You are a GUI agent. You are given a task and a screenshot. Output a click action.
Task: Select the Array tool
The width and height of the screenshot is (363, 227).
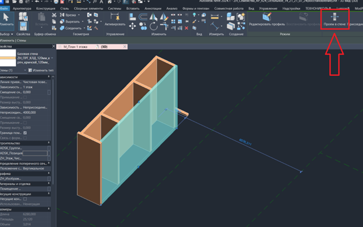click(x=173, y=21)
